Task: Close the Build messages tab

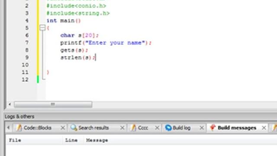Action: click(264, 128)
